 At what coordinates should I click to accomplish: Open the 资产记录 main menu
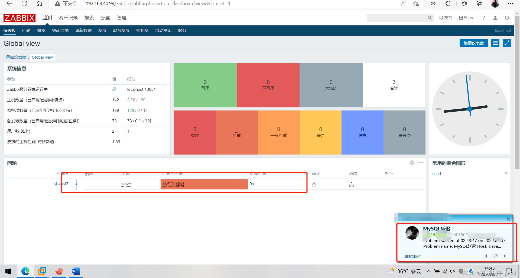pyautogui.click(x=68, y=18)
